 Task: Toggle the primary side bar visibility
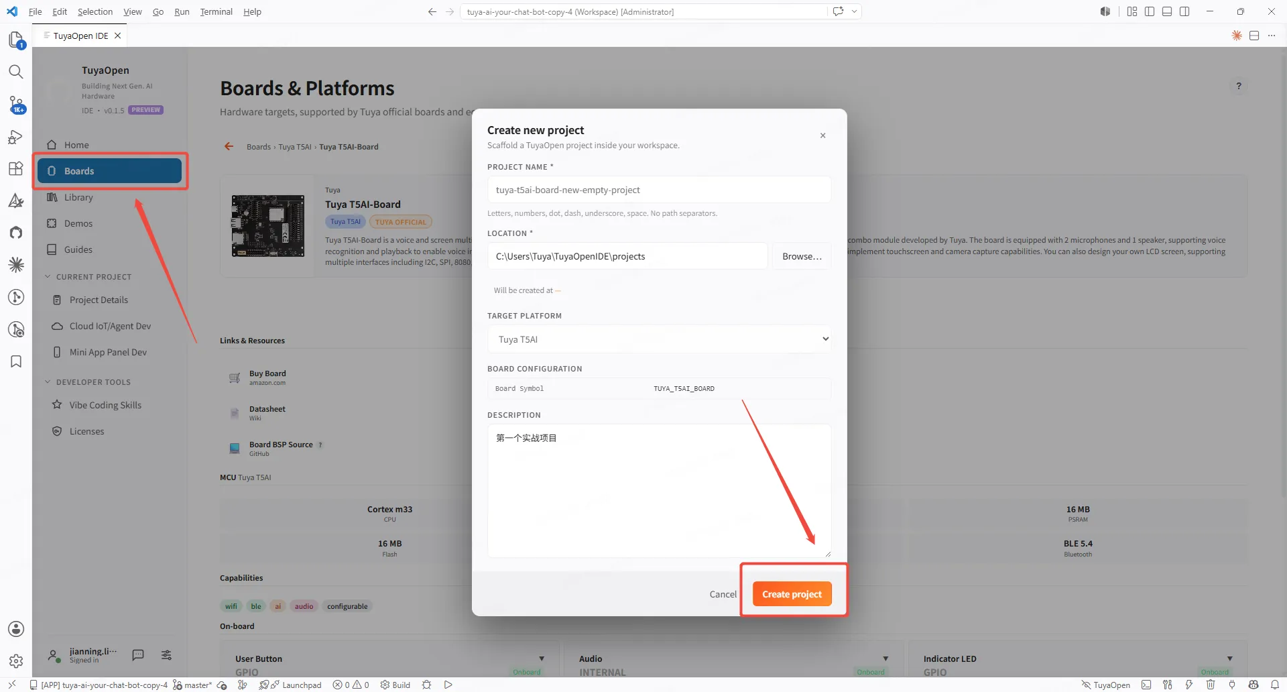click(1150, 11)
